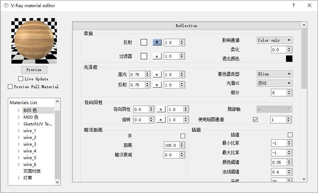Expand the wire_1 material tree item
The height and width of the screenshot is (193, 318).
click(18, 131)
